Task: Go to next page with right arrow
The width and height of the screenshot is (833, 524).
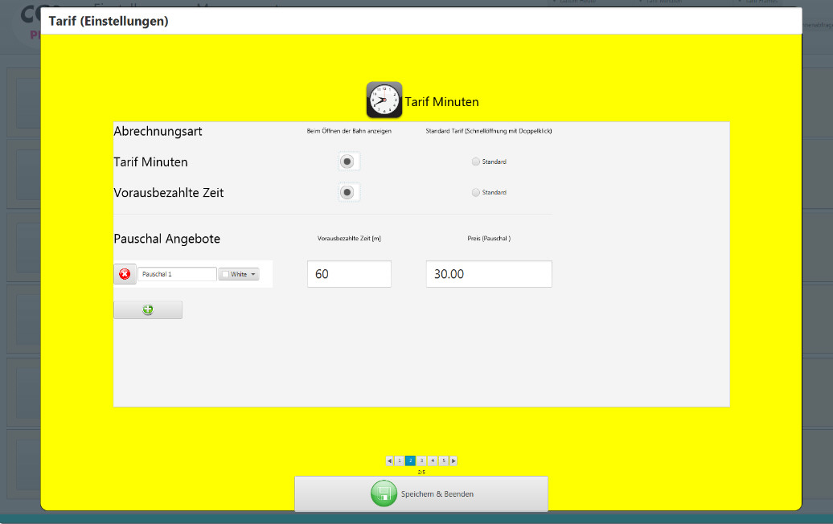Action: [453, 461]
